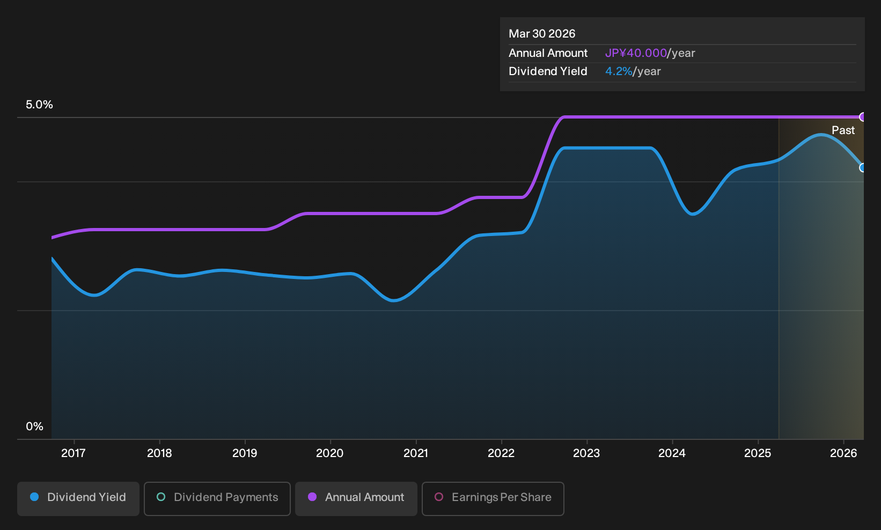Enable the Dividend Payments series
Screen dimensions: 881x530
[217, 498]
